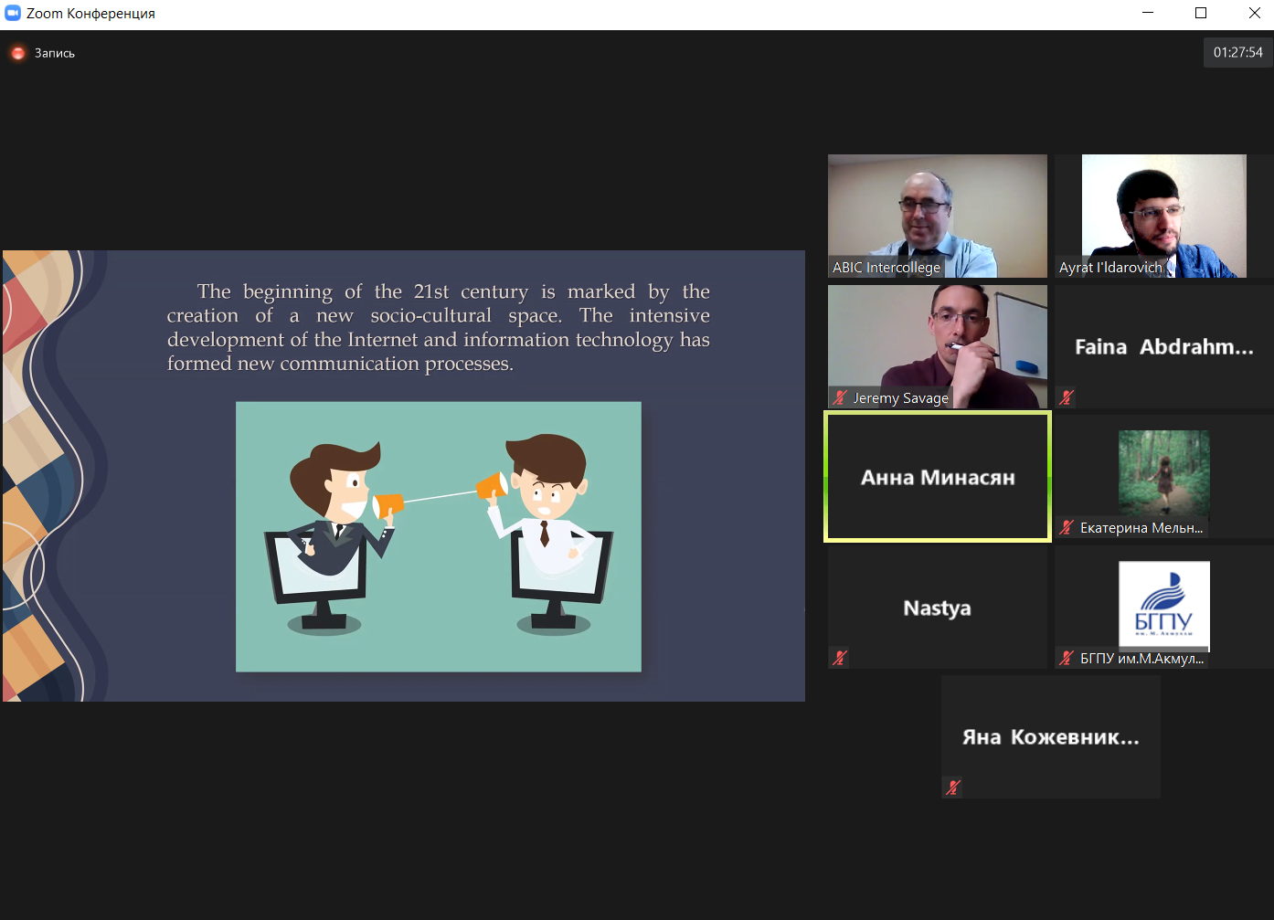
Task: Click the БГПУ university logo avatar
Action: 1163,603
